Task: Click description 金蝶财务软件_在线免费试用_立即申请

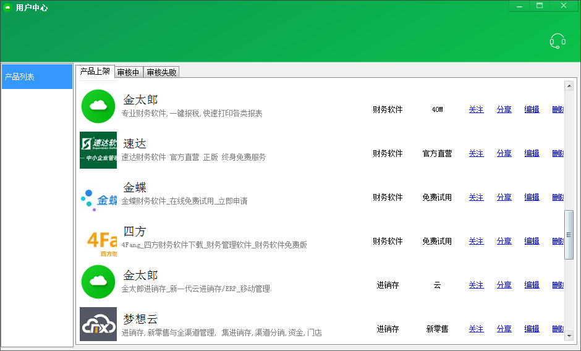Action: click(185, 201)
